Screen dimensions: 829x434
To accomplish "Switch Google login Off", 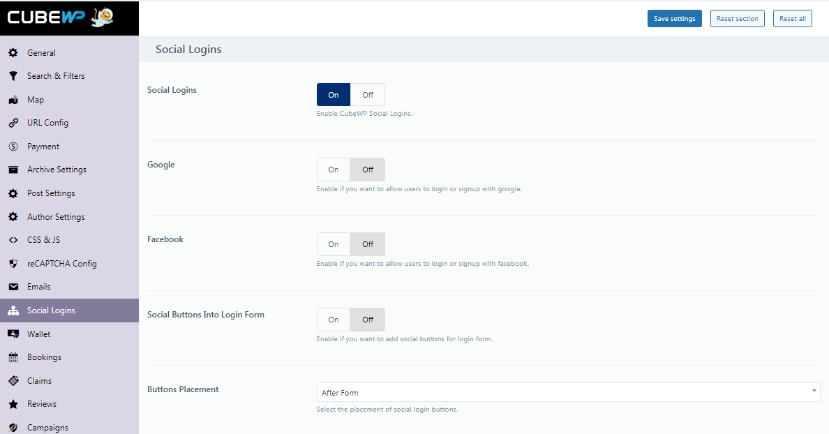I will coord(368,170).
